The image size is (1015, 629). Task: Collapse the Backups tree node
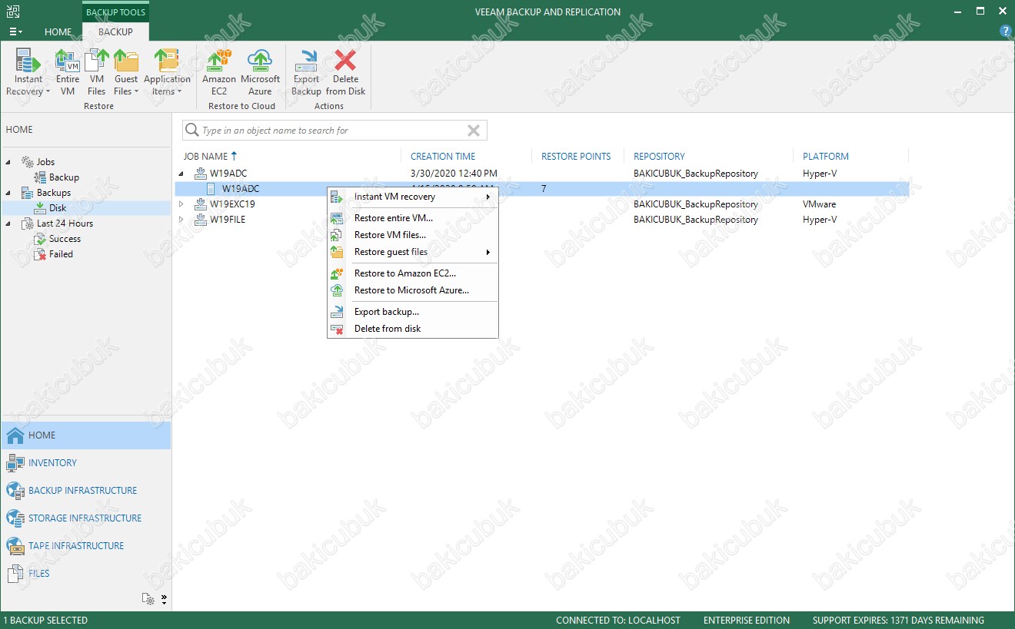click(x=9, y=193)
